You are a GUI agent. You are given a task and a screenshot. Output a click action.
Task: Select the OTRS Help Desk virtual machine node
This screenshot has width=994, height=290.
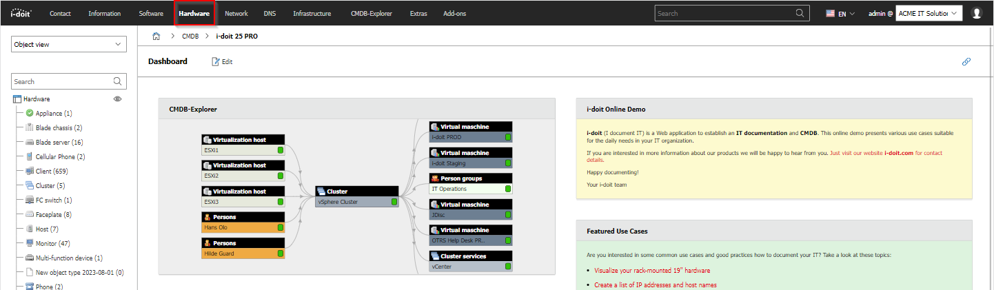471,235
